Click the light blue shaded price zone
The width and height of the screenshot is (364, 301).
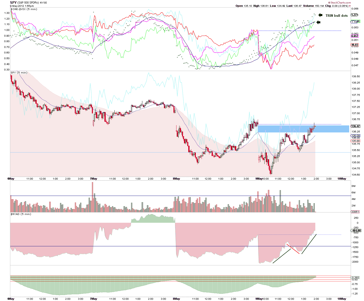[x=304, y=129]
